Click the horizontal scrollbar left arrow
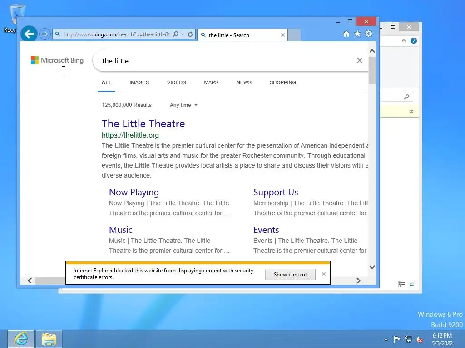Screen dimensions: 465x348 pyautogui.click(x=30, y=280)
